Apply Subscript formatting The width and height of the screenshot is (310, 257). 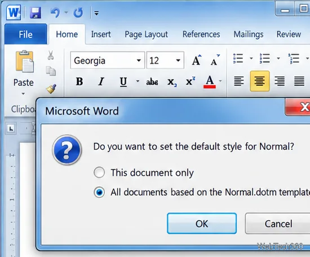click(172, 82)
